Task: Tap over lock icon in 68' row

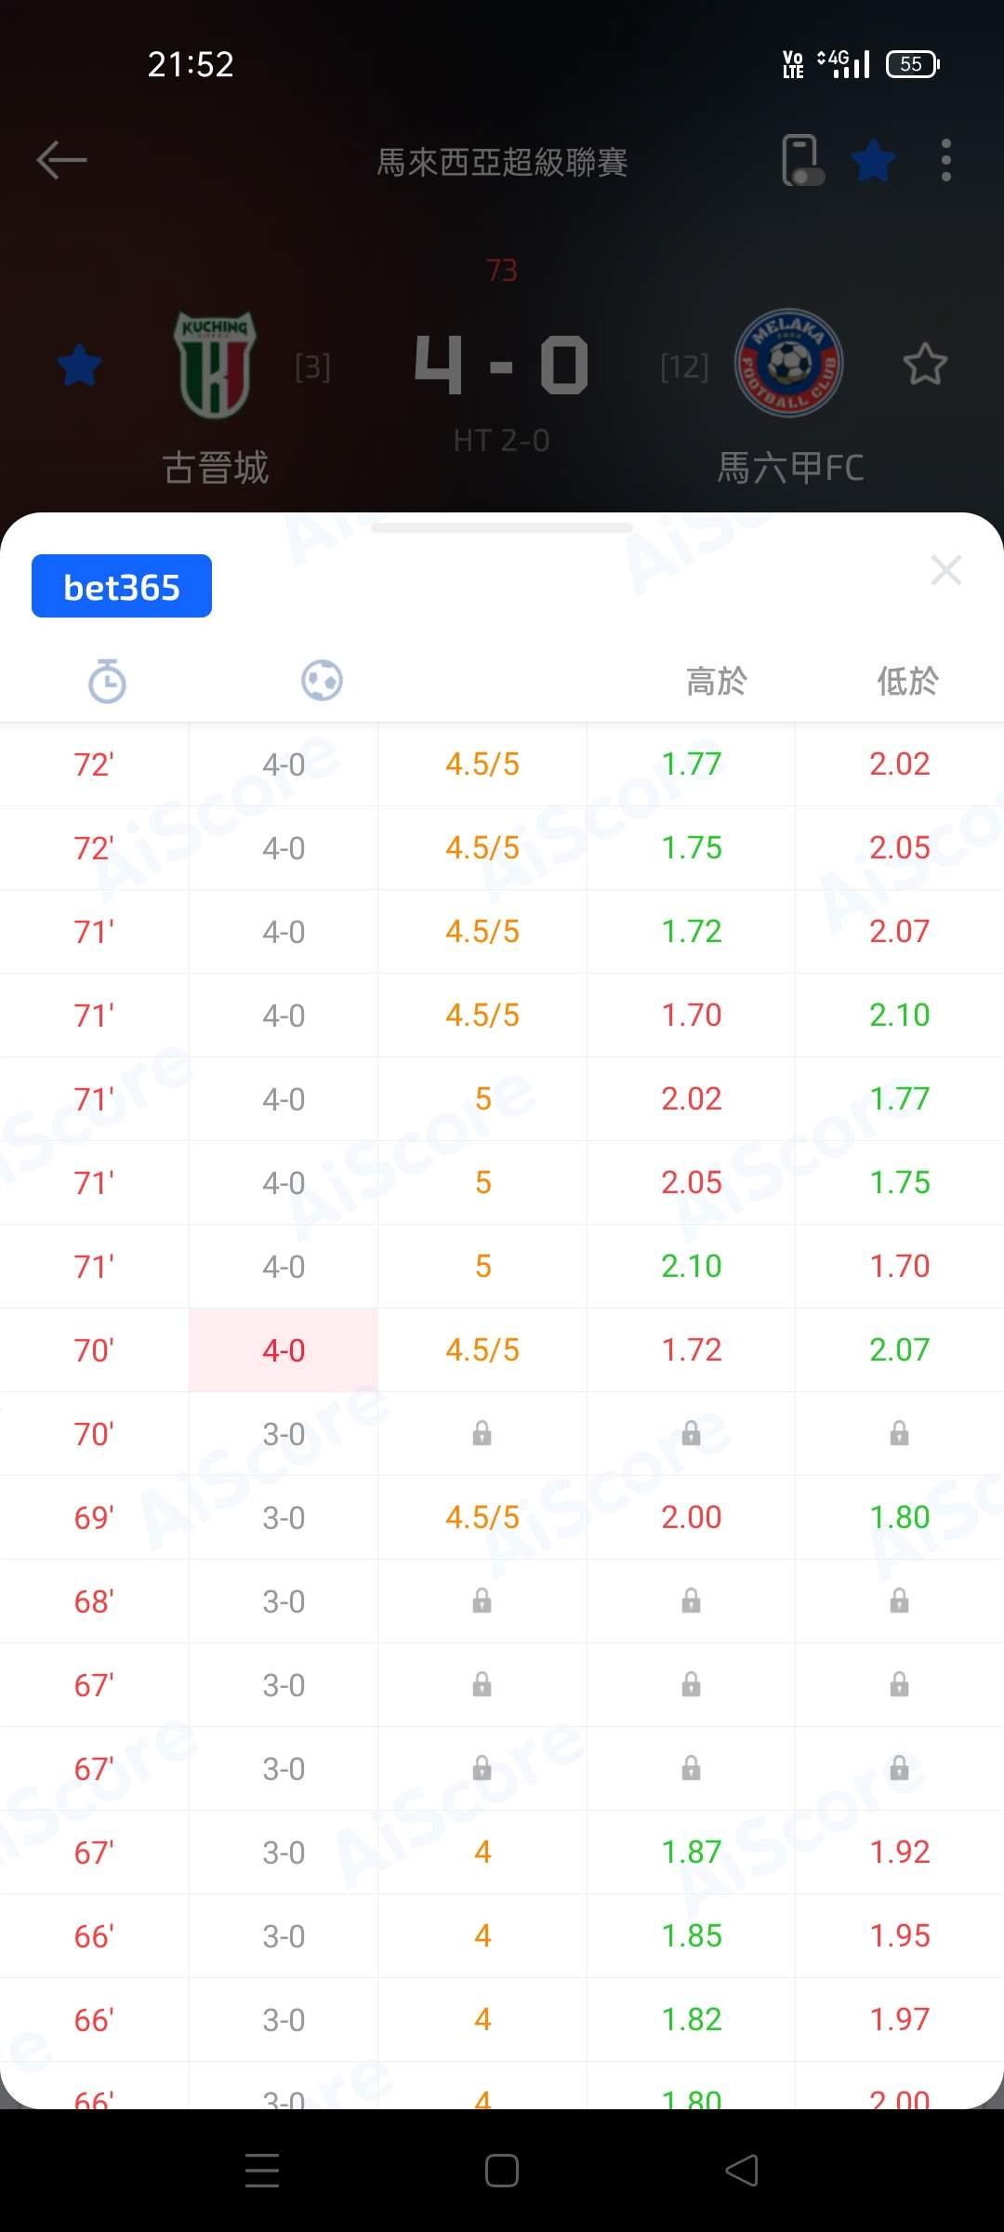Action: click(692, 1601)
